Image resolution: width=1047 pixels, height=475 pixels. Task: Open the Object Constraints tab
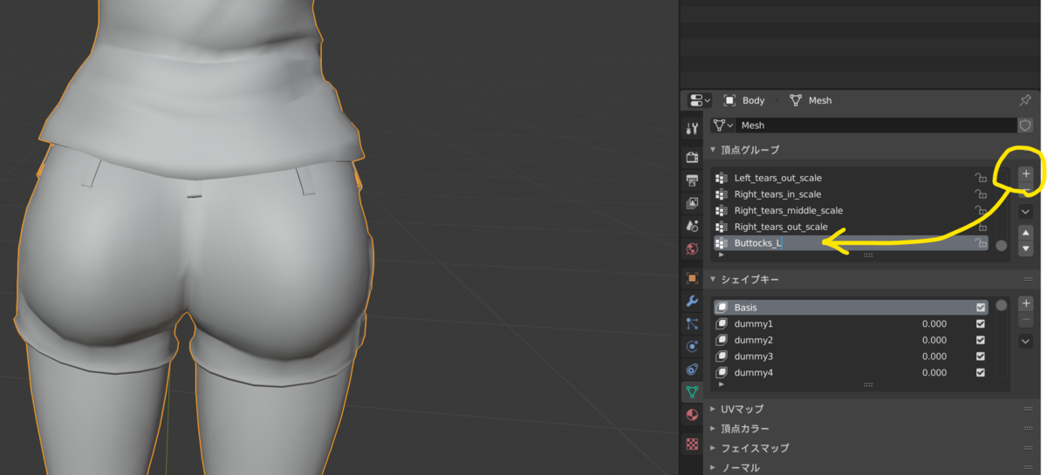point(692,369)
